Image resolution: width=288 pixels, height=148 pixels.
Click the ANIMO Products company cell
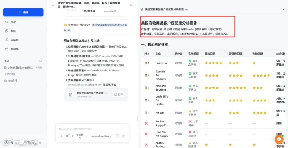(161, 144)
